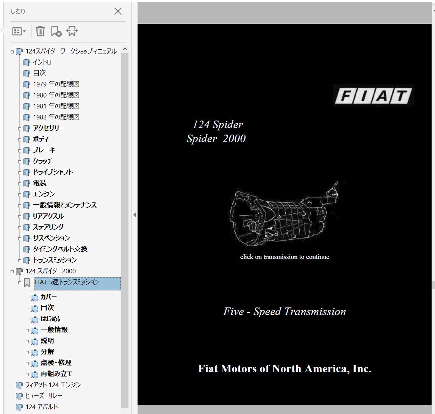The image size is (435, 414).
Task: Click the transmission drawing to continue
Action: [284, 214]
